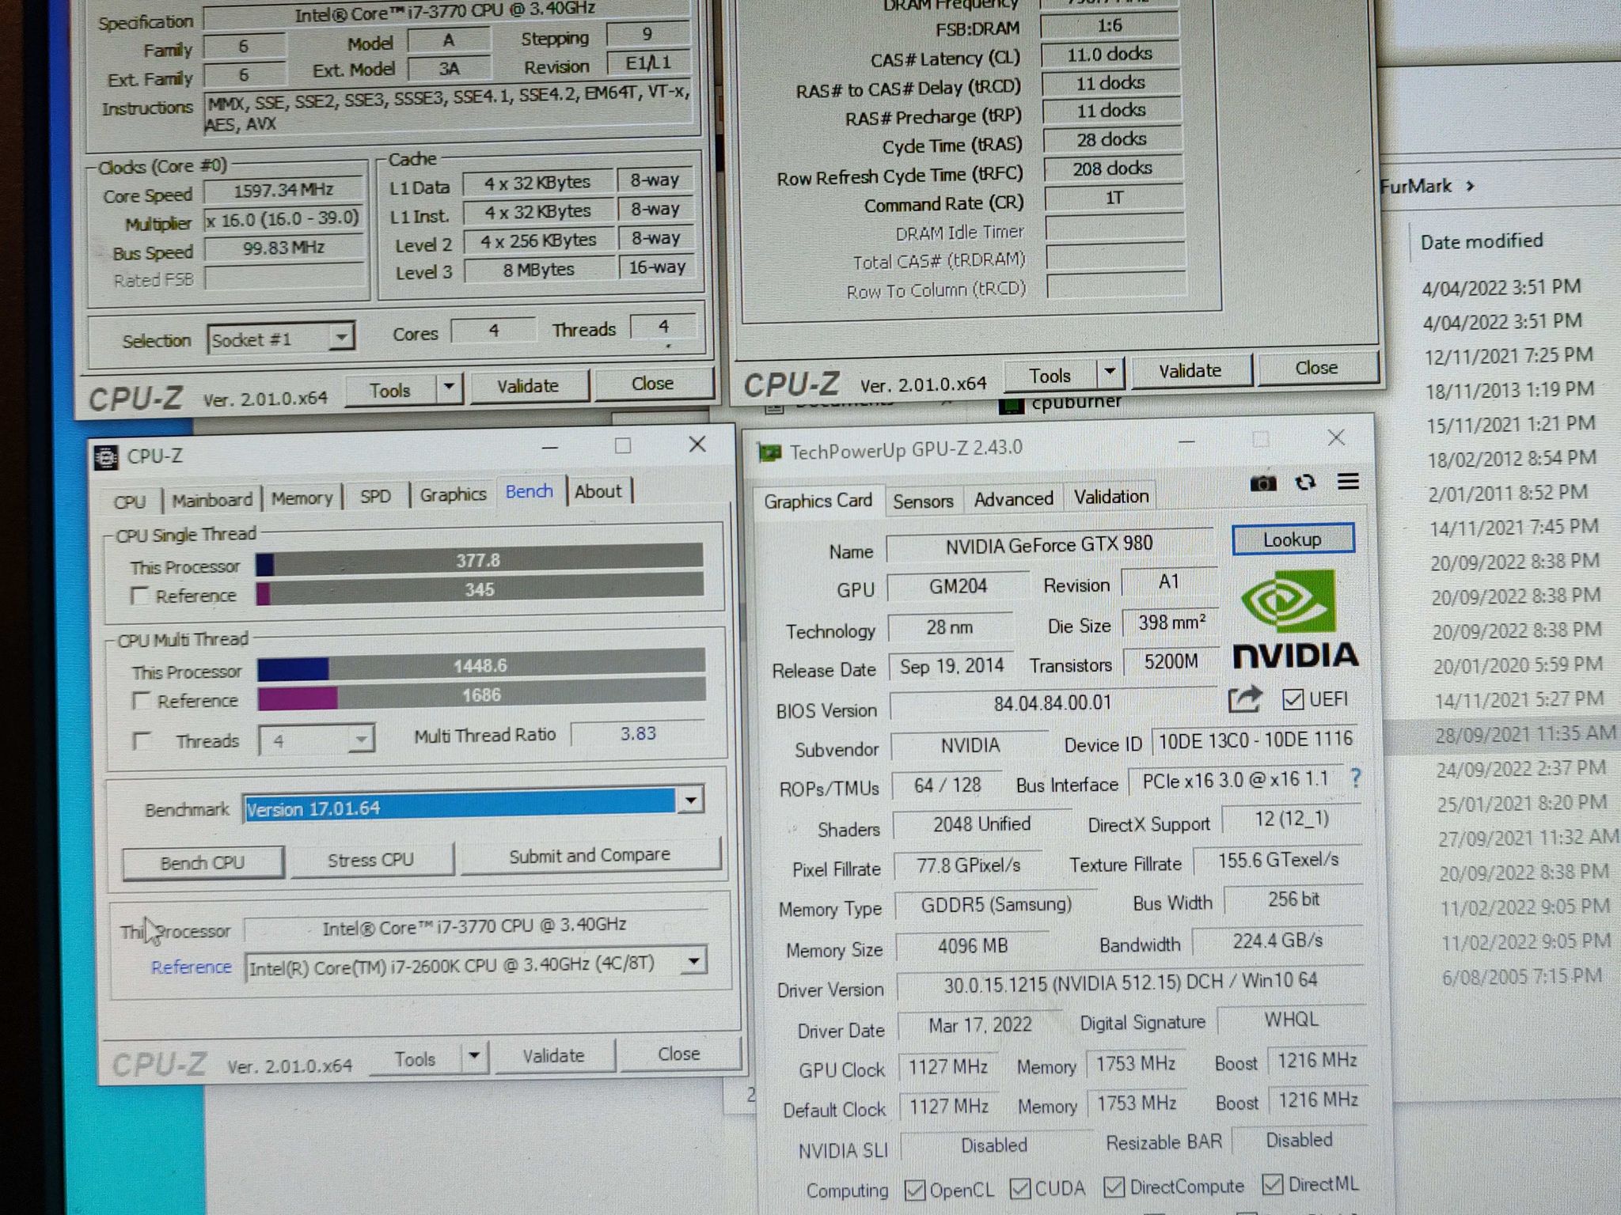Click the Bus Interface question mark
This screenshot has width=1621, height=1215.
coord(1355,778)
